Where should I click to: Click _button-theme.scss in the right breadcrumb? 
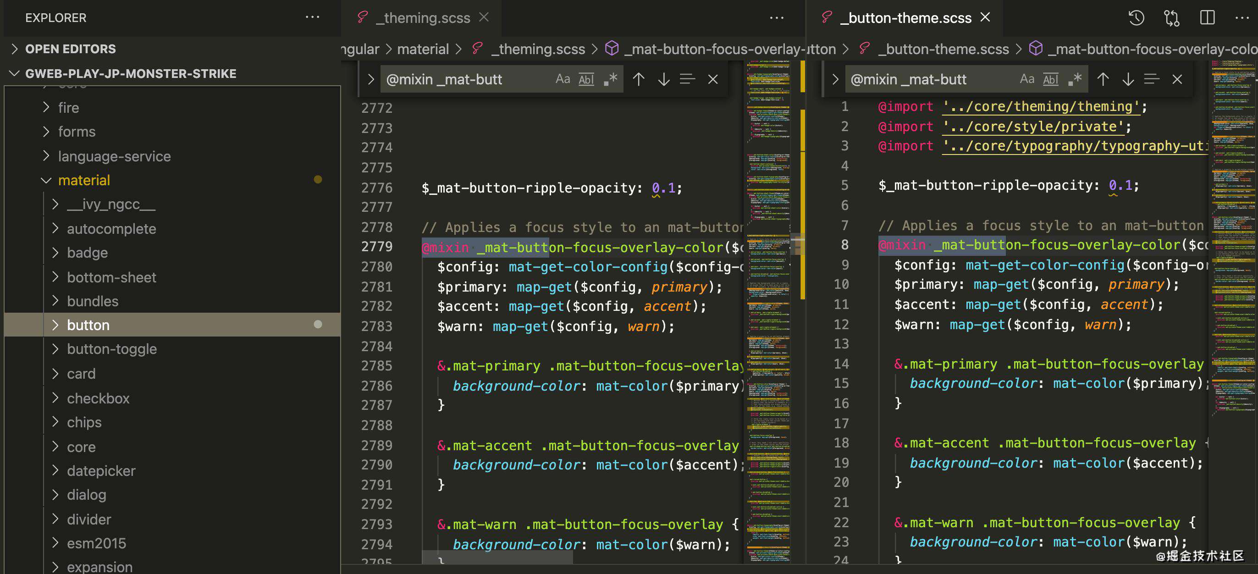click(943, 49)
